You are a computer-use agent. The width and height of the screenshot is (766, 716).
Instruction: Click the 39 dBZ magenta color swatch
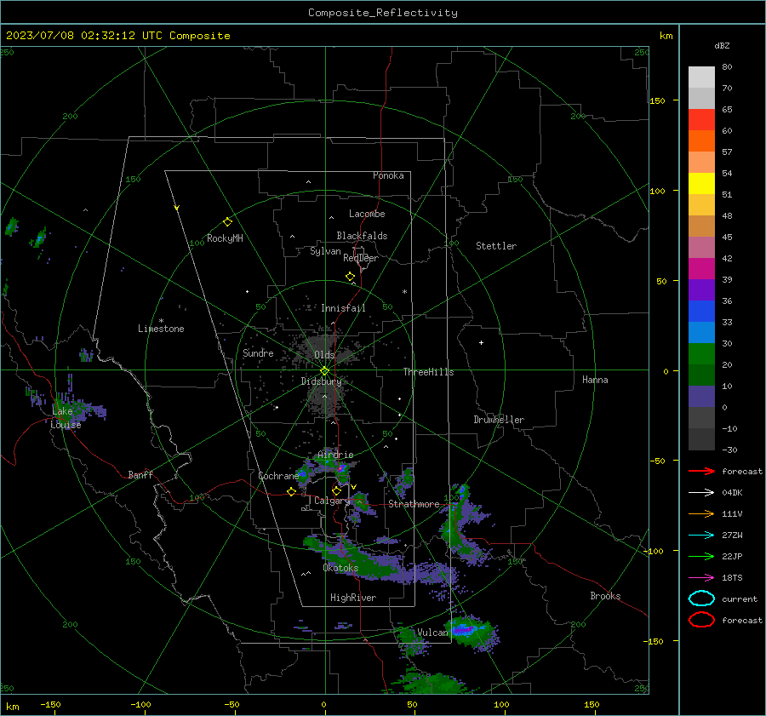click(x=701, y=268)
